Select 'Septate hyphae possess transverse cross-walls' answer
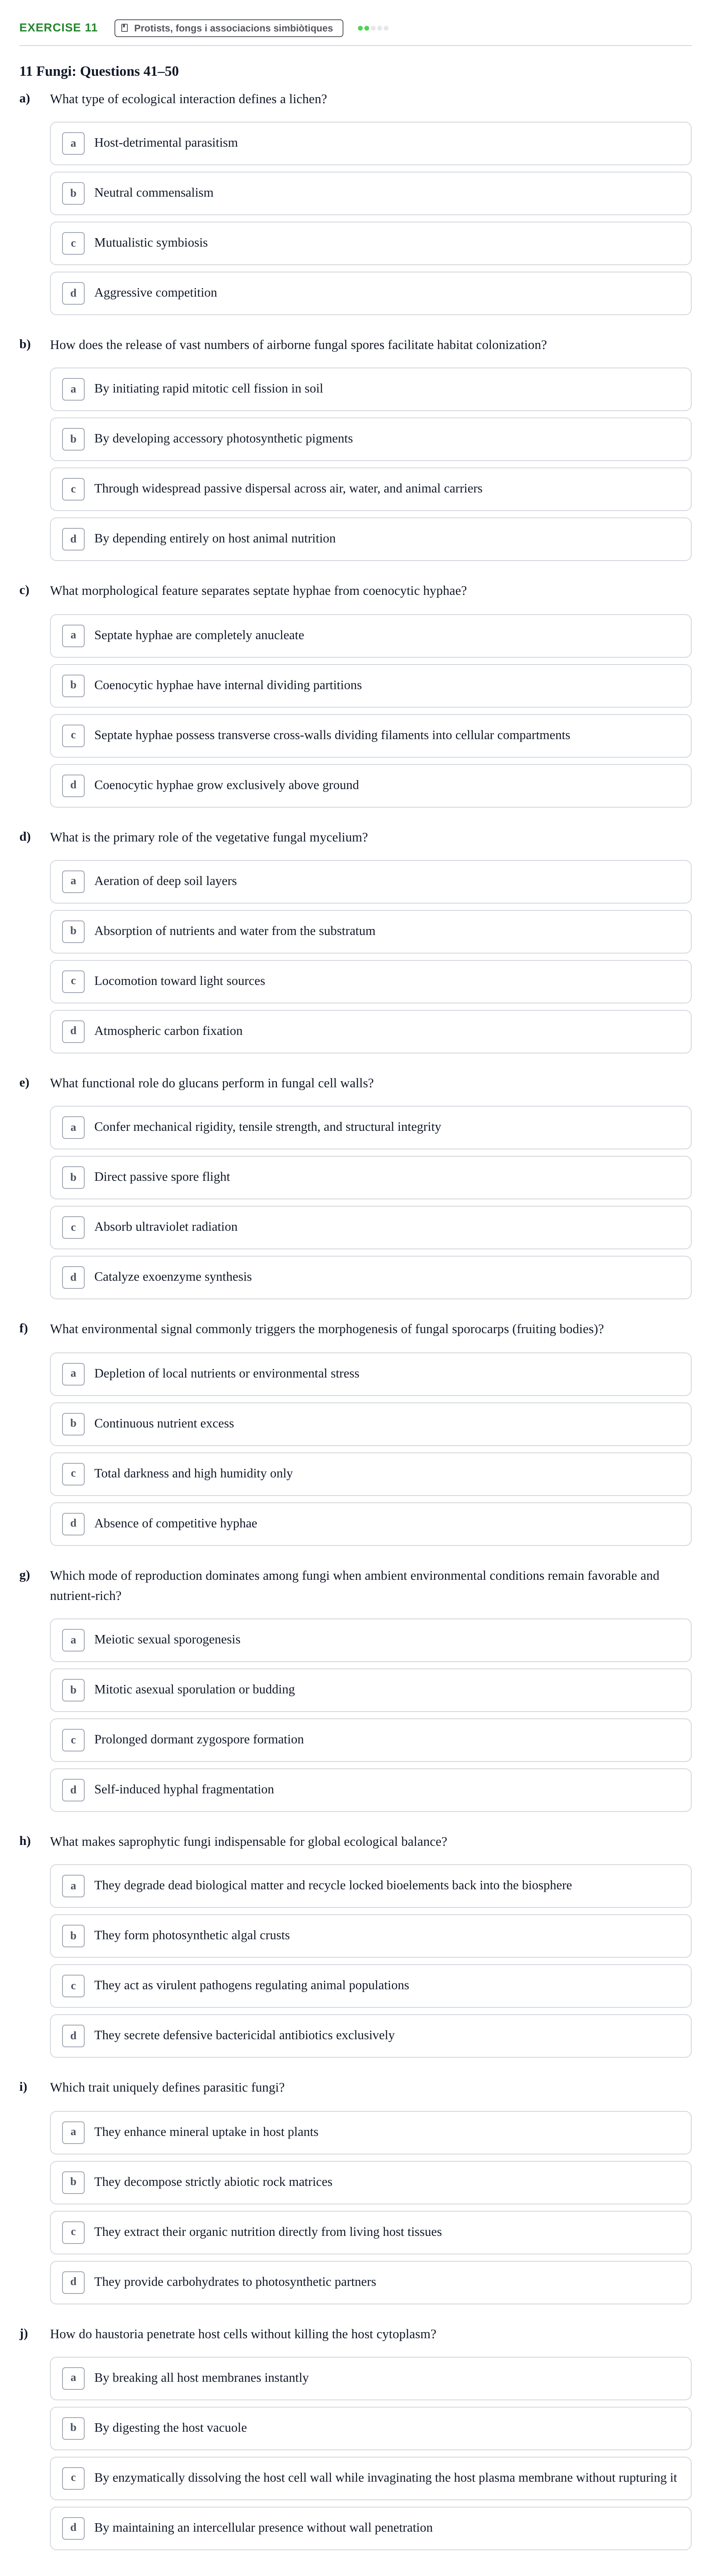 point(370,735)
